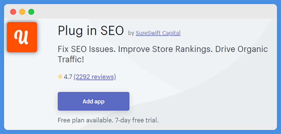Click the word "Traffic!" in the tagline
281x134 pixels.
coord(71,59)
